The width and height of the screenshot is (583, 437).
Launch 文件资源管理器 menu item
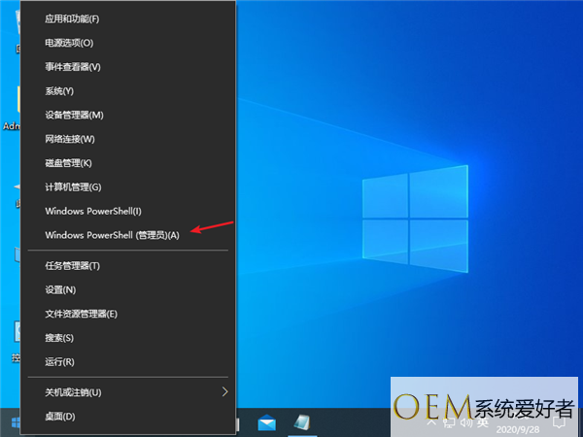click(81, 314)
